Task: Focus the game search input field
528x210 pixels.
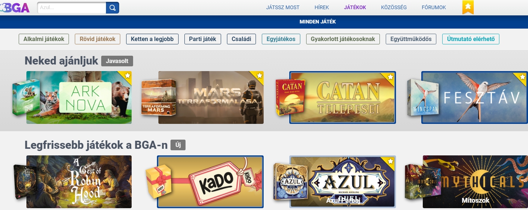Action: tap(71, 8)
